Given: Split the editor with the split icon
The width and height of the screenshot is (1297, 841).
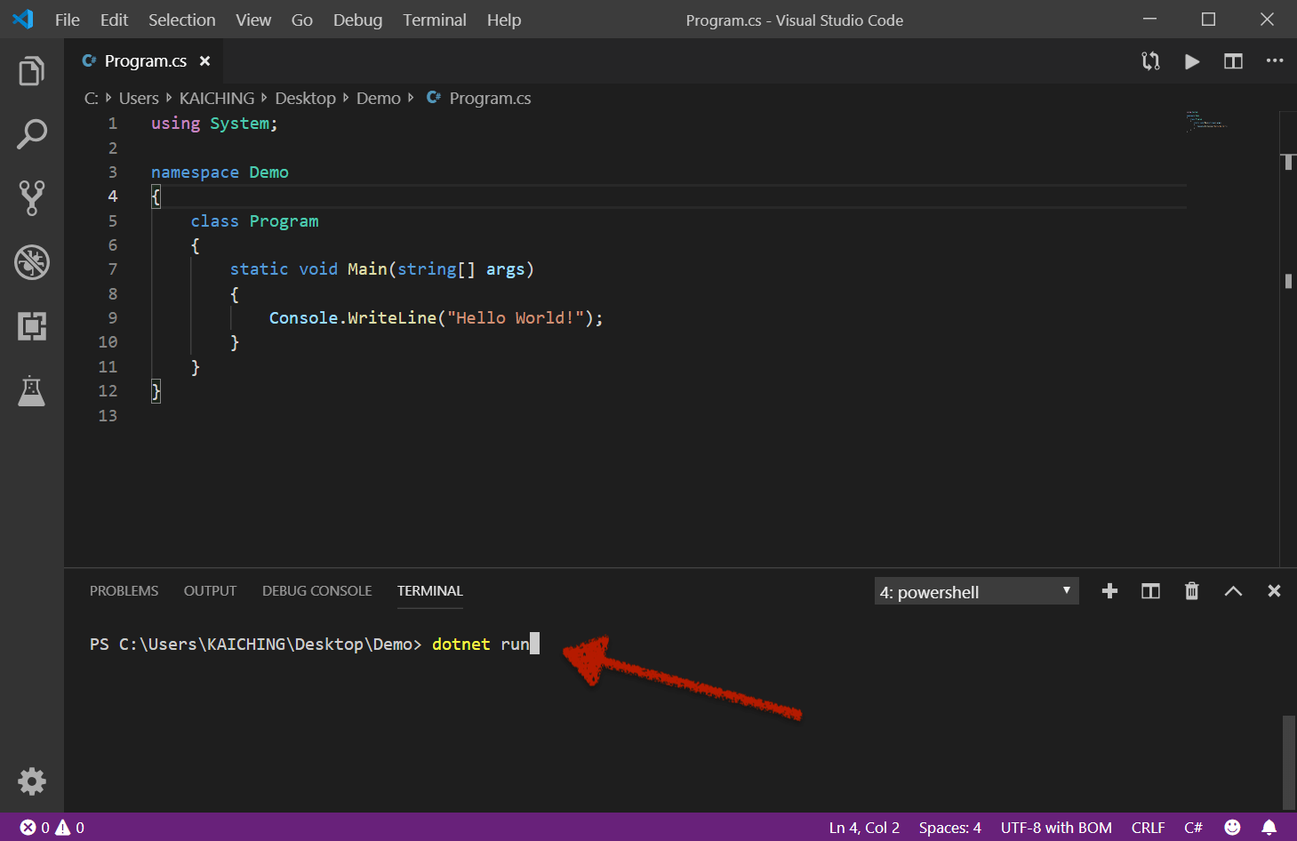Looking at the screenshot, I should pos(1233,61).
